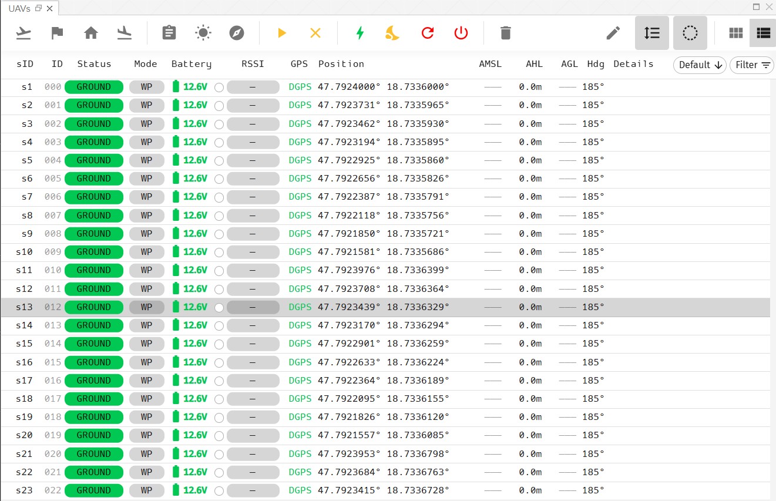Open the Filter dropdown
The height and width of the screenshot is (501, 776).
[x=752, y=65]
